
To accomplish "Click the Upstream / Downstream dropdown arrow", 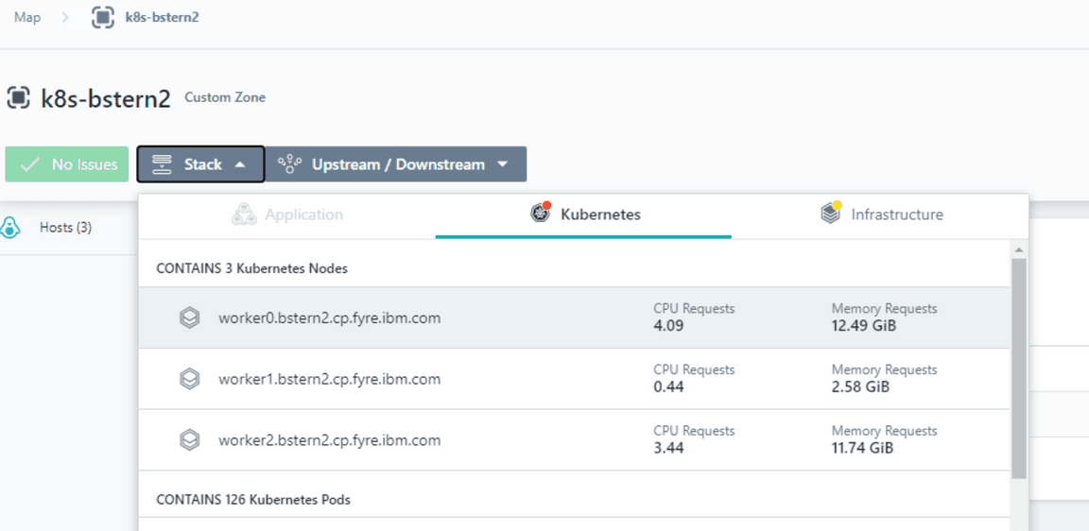I will click(503, 164).
